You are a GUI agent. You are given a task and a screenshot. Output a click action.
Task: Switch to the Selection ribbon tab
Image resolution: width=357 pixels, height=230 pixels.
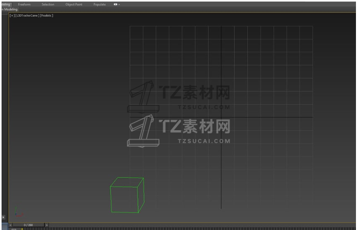pos(48,4)
